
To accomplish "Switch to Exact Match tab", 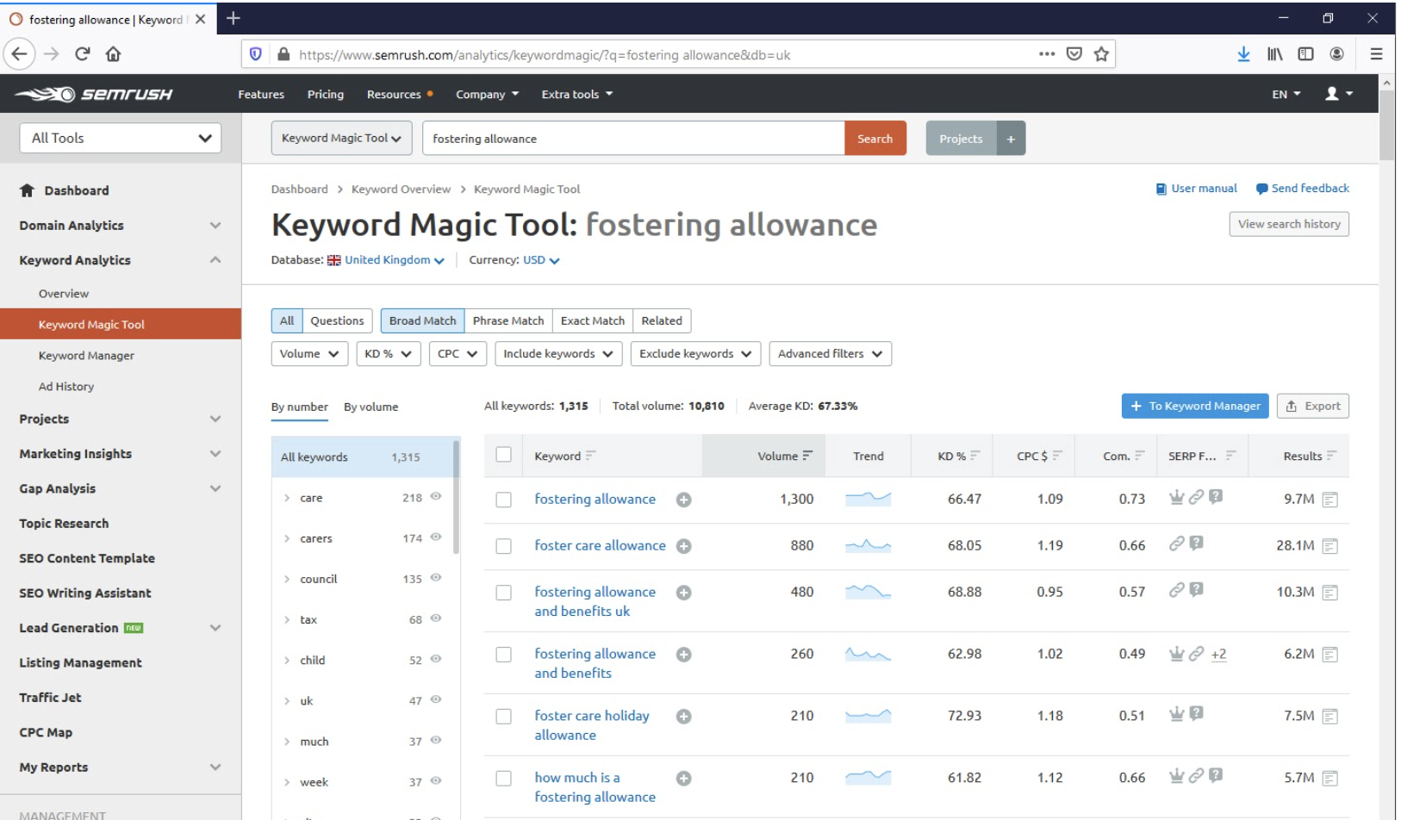I will [x=593, y=320].
